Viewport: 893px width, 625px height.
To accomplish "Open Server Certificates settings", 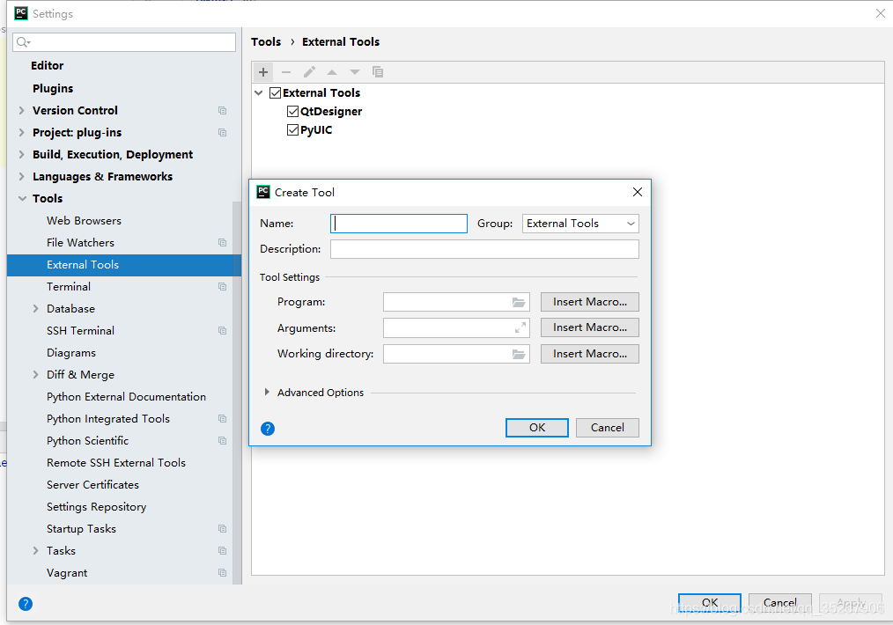I will pos(92,485).
